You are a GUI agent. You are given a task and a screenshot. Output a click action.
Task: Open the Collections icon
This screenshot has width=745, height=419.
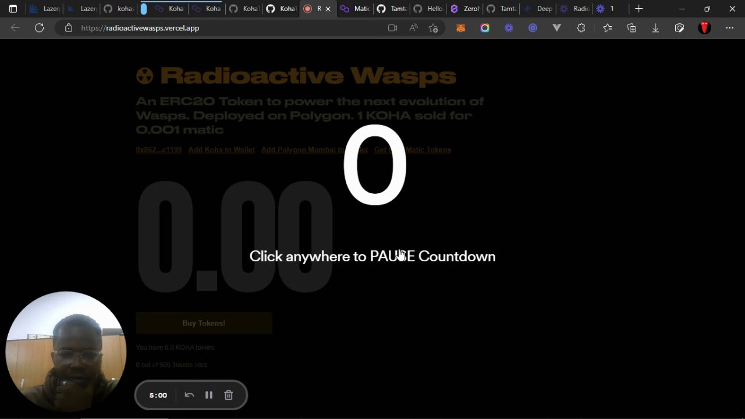tap(632, 28)
